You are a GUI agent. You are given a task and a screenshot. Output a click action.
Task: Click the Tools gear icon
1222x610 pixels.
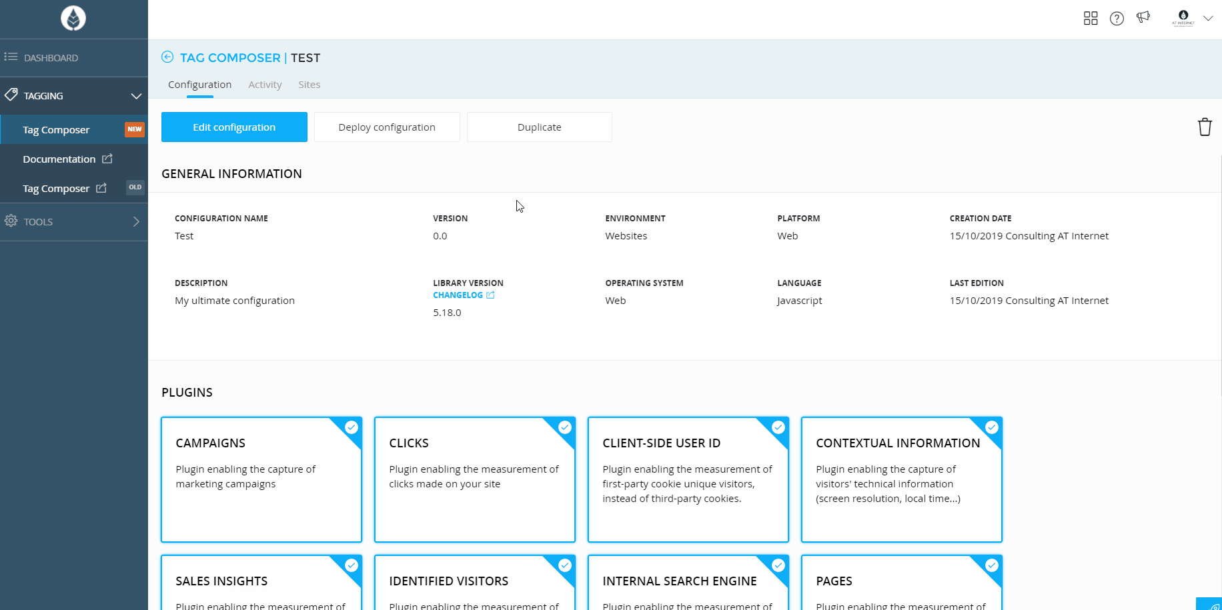tap(11, 221)
